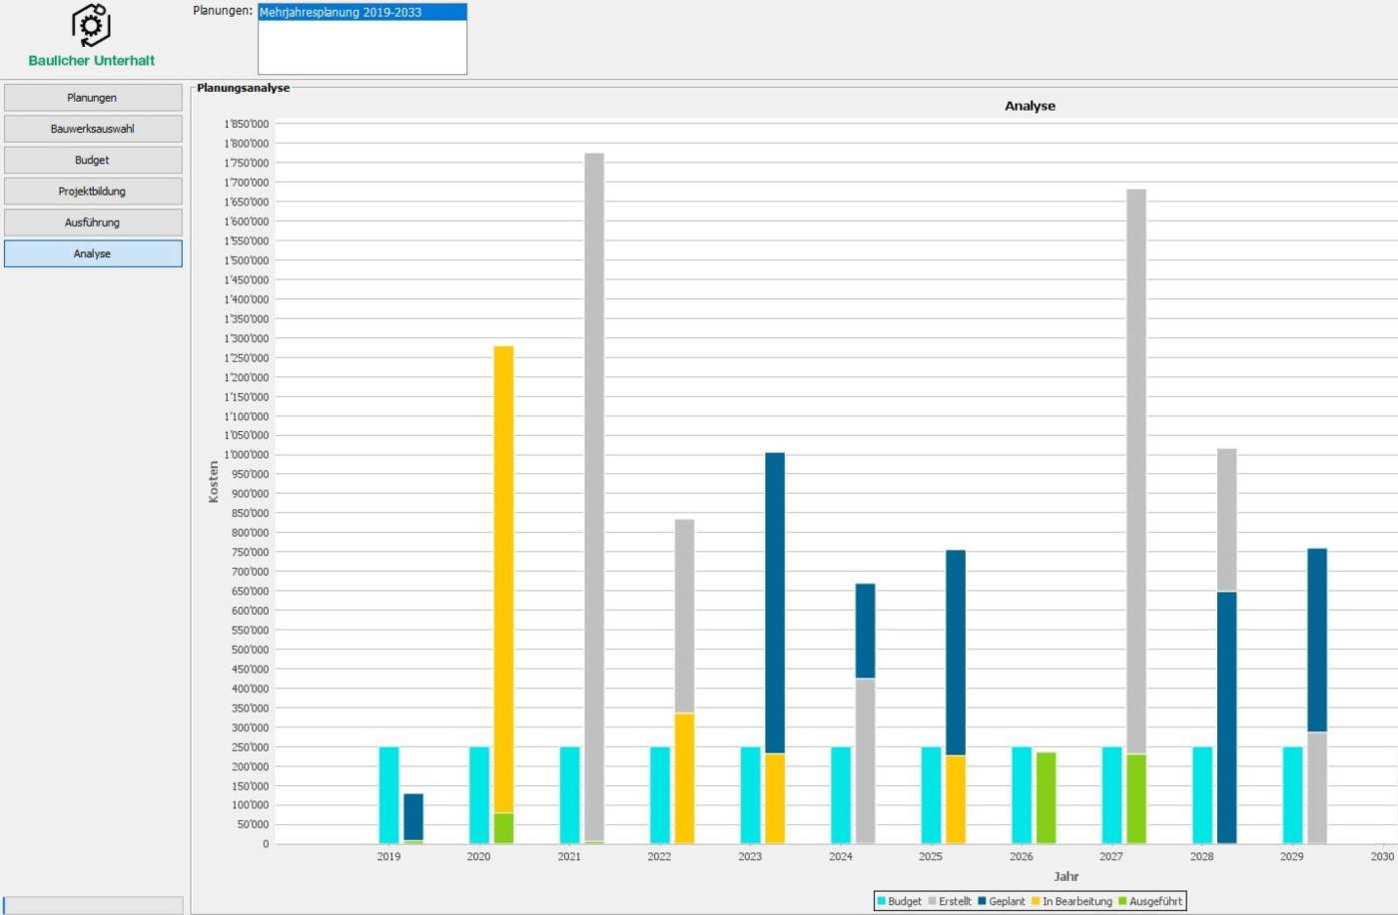
Task: Click the tall grey Erstellt bar for 2027
Action: click(x=1136, y=471)
